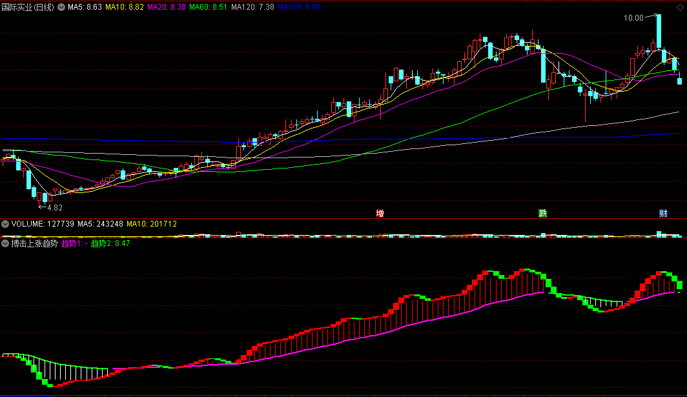Click the MA5: 8.63 label
This screenshot has width=687, height=397.
[x=85, y=7]
